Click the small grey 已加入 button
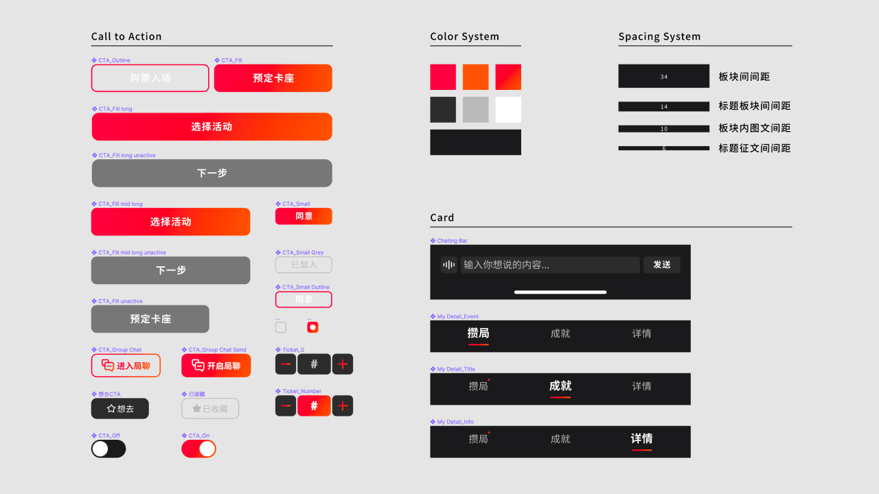This screenshot has height=494, width=879. (304, 265)
